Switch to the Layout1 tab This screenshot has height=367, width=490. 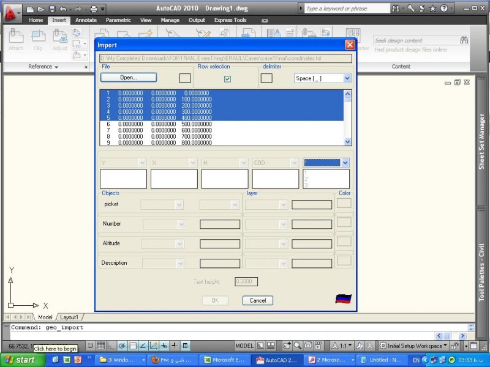(x=69, y=317)
